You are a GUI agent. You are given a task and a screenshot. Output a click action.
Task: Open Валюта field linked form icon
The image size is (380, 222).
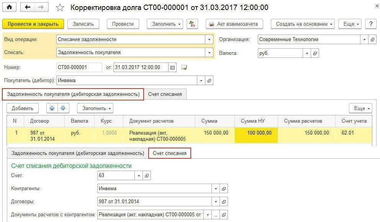315,53
